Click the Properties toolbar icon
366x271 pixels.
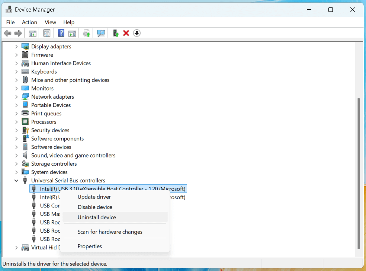coord(46,33)
